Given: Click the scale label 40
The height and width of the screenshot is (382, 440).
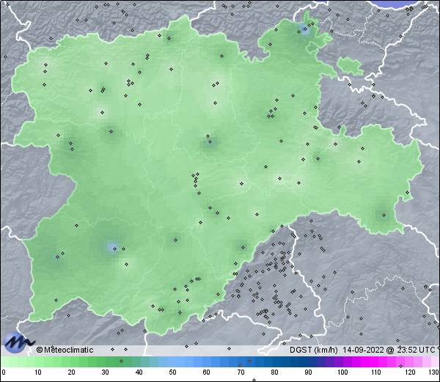Looking at the screenshot, I should click(139, 372).
